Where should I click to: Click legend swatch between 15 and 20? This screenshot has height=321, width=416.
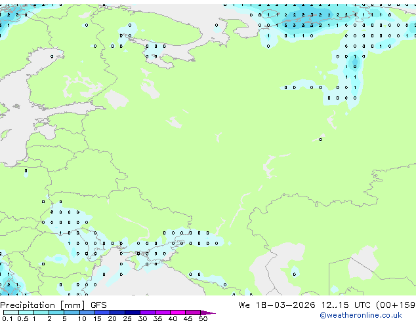102,312
